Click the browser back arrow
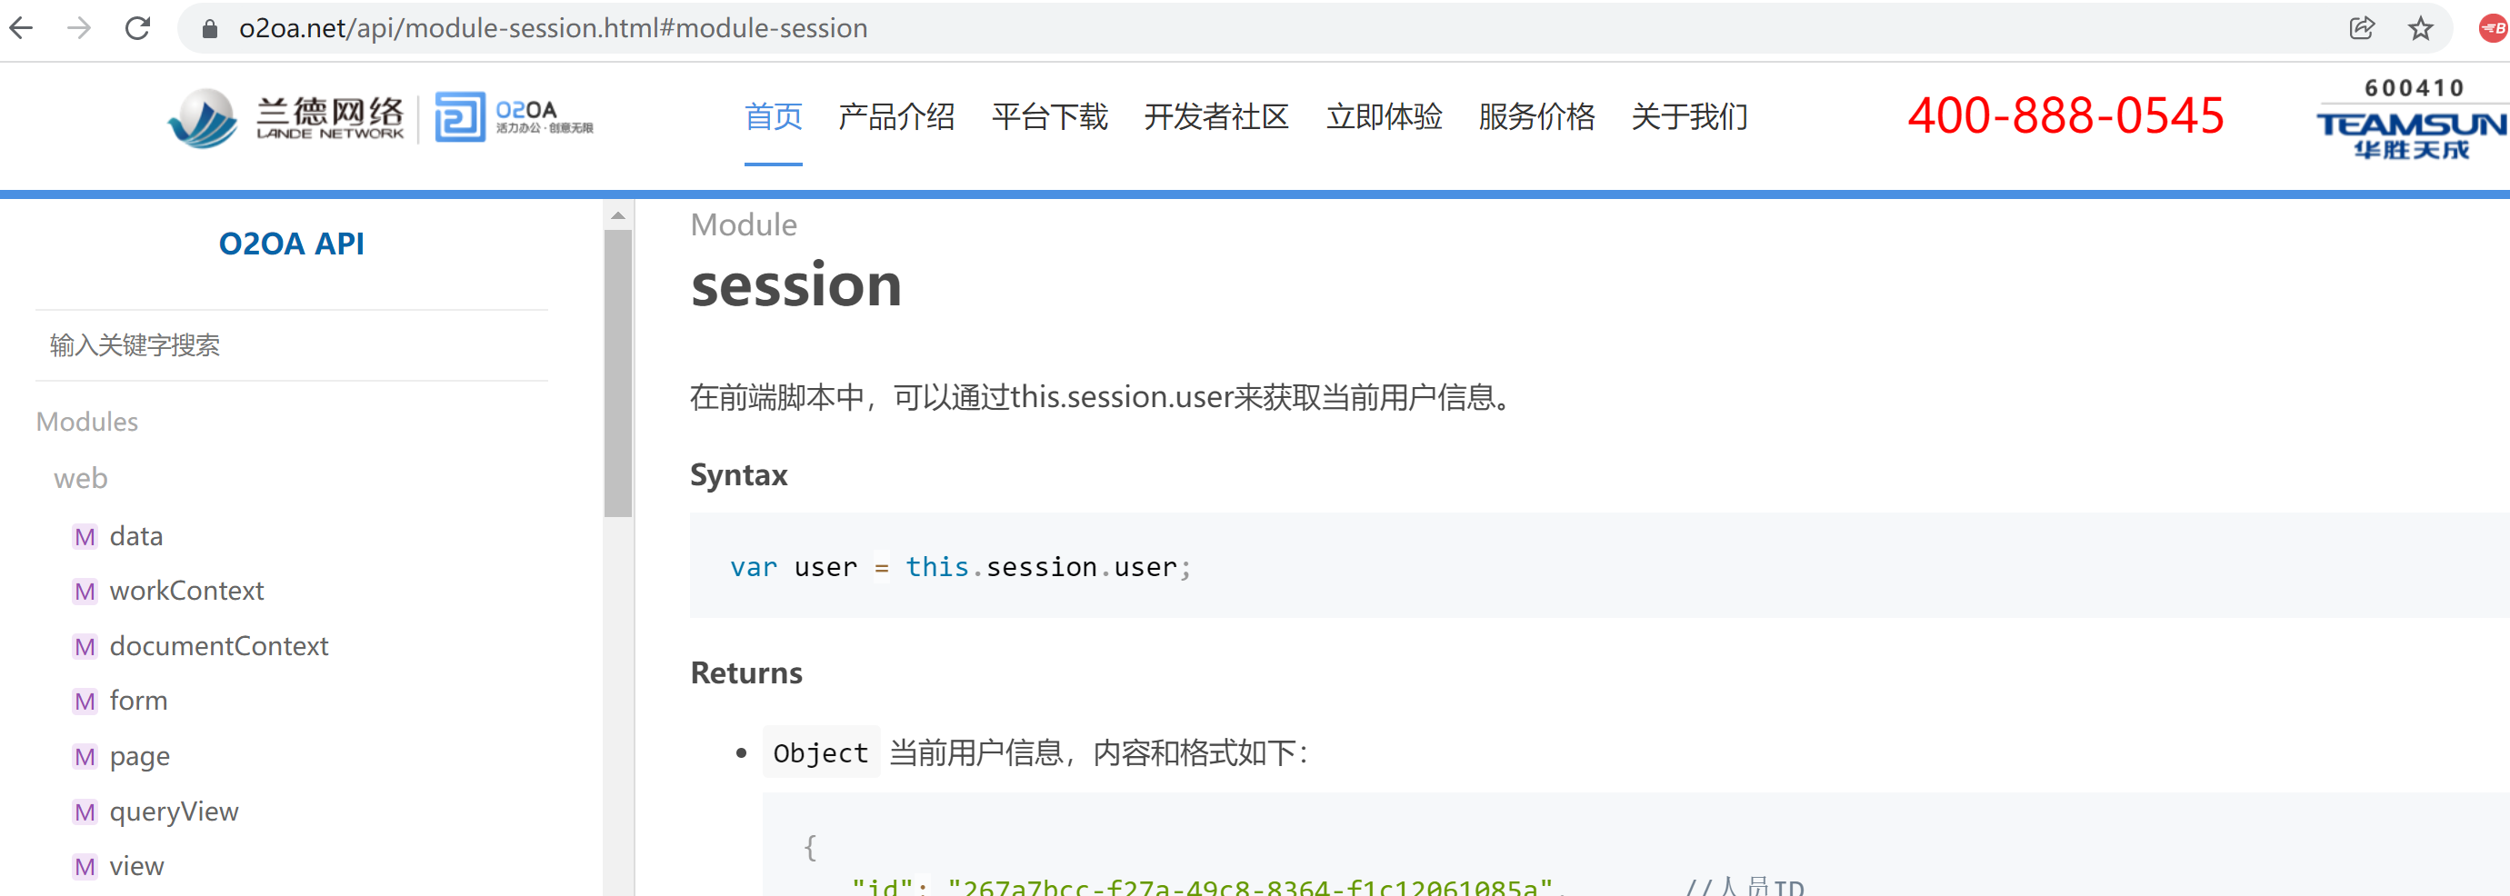This screenshot has width=2510, height=896. 22,28
